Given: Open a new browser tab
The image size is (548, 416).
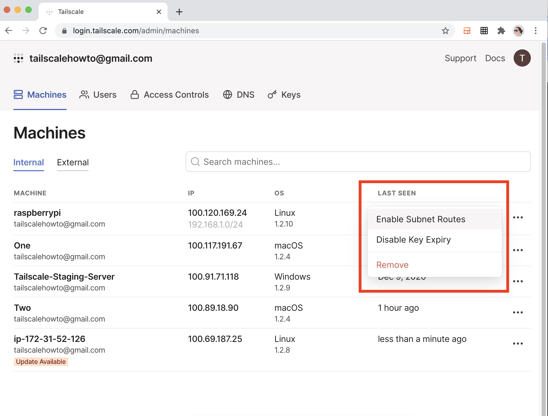Looking at the screenshot, I should [x=179, y=12].
